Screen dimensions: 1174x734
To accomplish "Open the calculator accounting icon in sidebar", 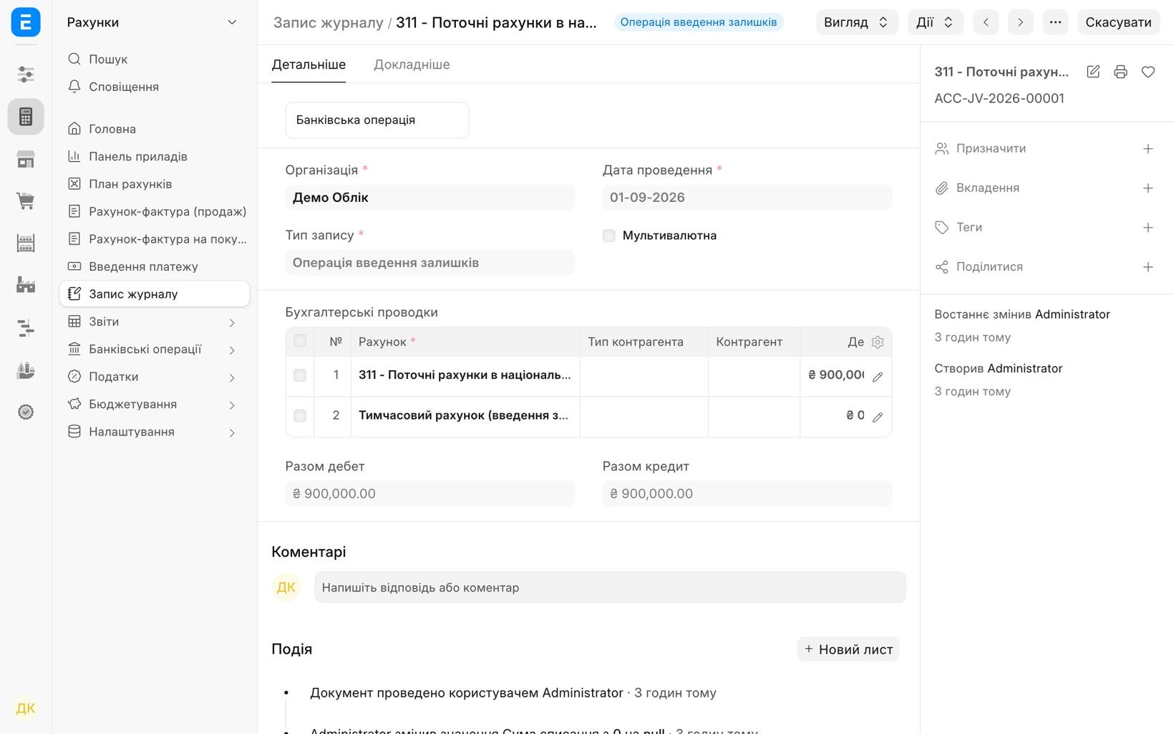I will pos(26,117).
